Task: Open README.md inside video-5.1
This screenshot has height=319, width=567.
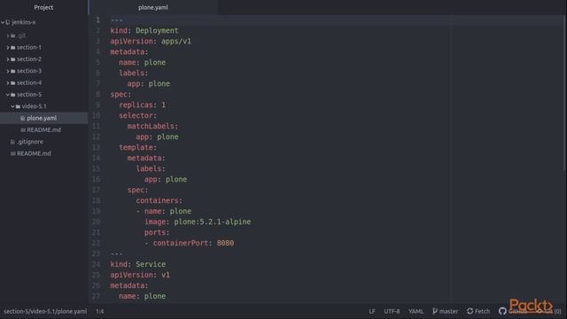Action: [43, 130]
